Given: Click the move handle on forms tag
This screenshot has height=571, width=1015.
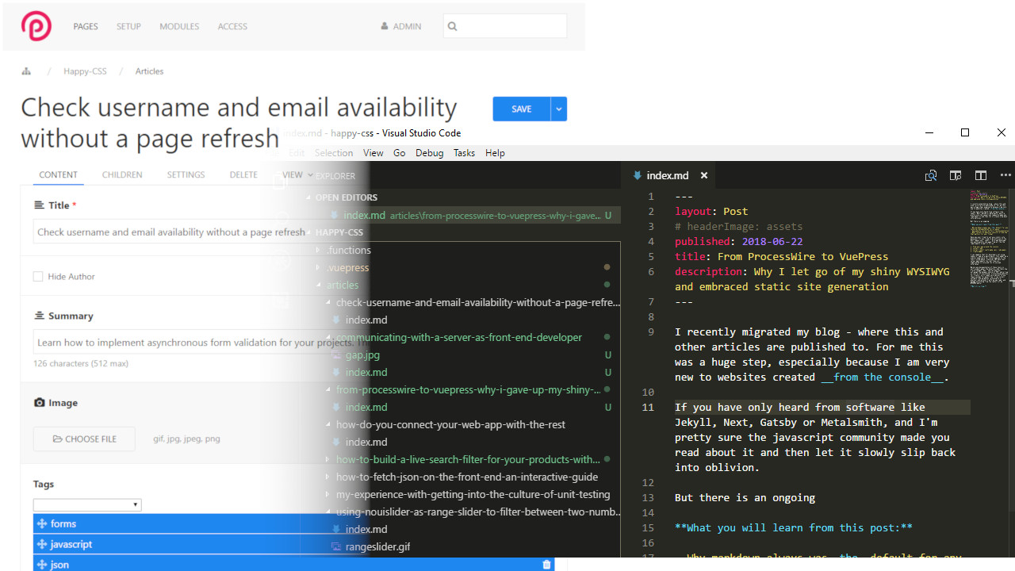Looking at the screenshot, I should click(x=41, y=523).
